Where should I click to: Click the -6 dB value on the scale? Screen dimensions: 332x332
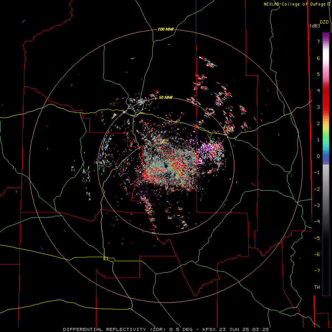pyautogui.click(x=317, y=255)
